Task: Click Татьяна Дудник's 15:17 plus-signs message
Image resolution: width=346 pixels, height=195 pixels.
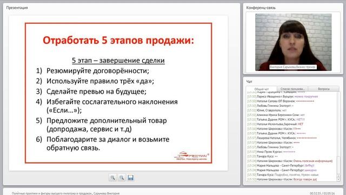Action: [x=276, y=133]
